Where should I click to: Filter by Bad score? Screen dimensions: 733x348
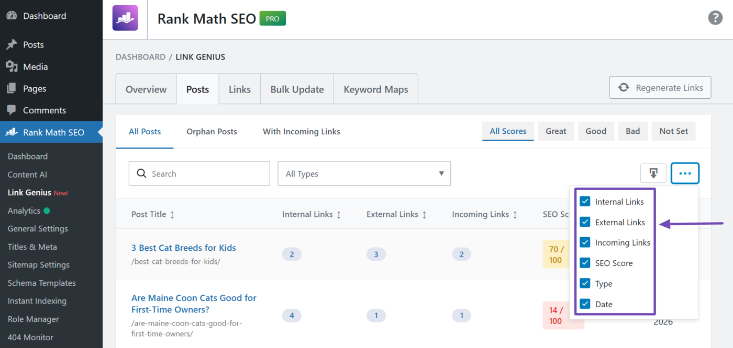[632, 131]
